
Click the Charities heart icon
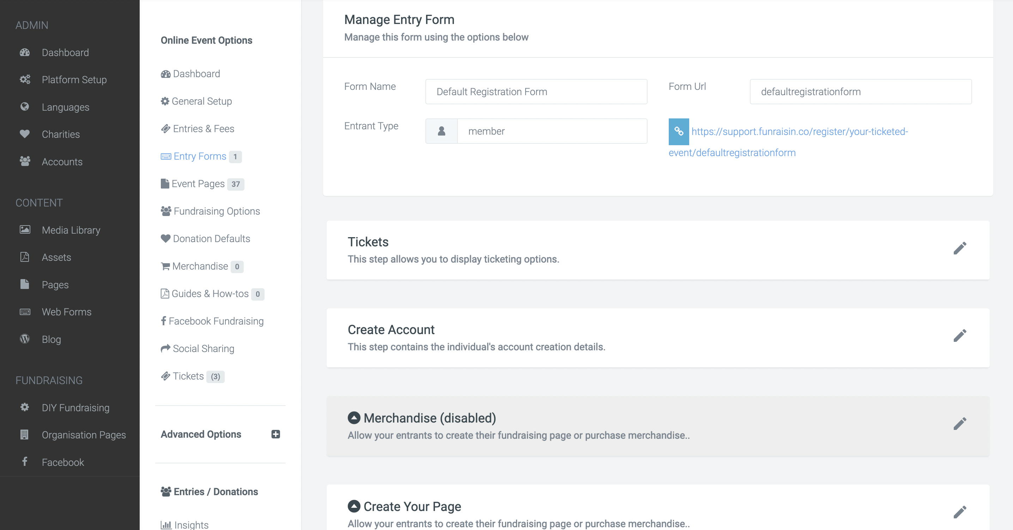point(25,134)
